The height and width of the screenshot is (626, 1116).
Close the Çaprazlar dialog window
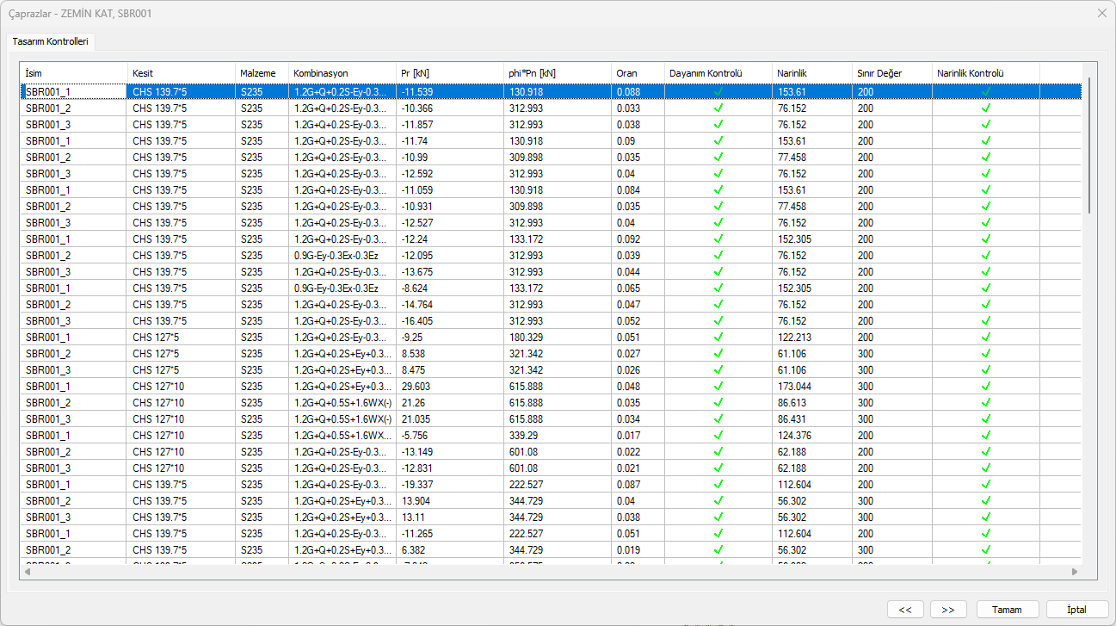(1101, 13)
